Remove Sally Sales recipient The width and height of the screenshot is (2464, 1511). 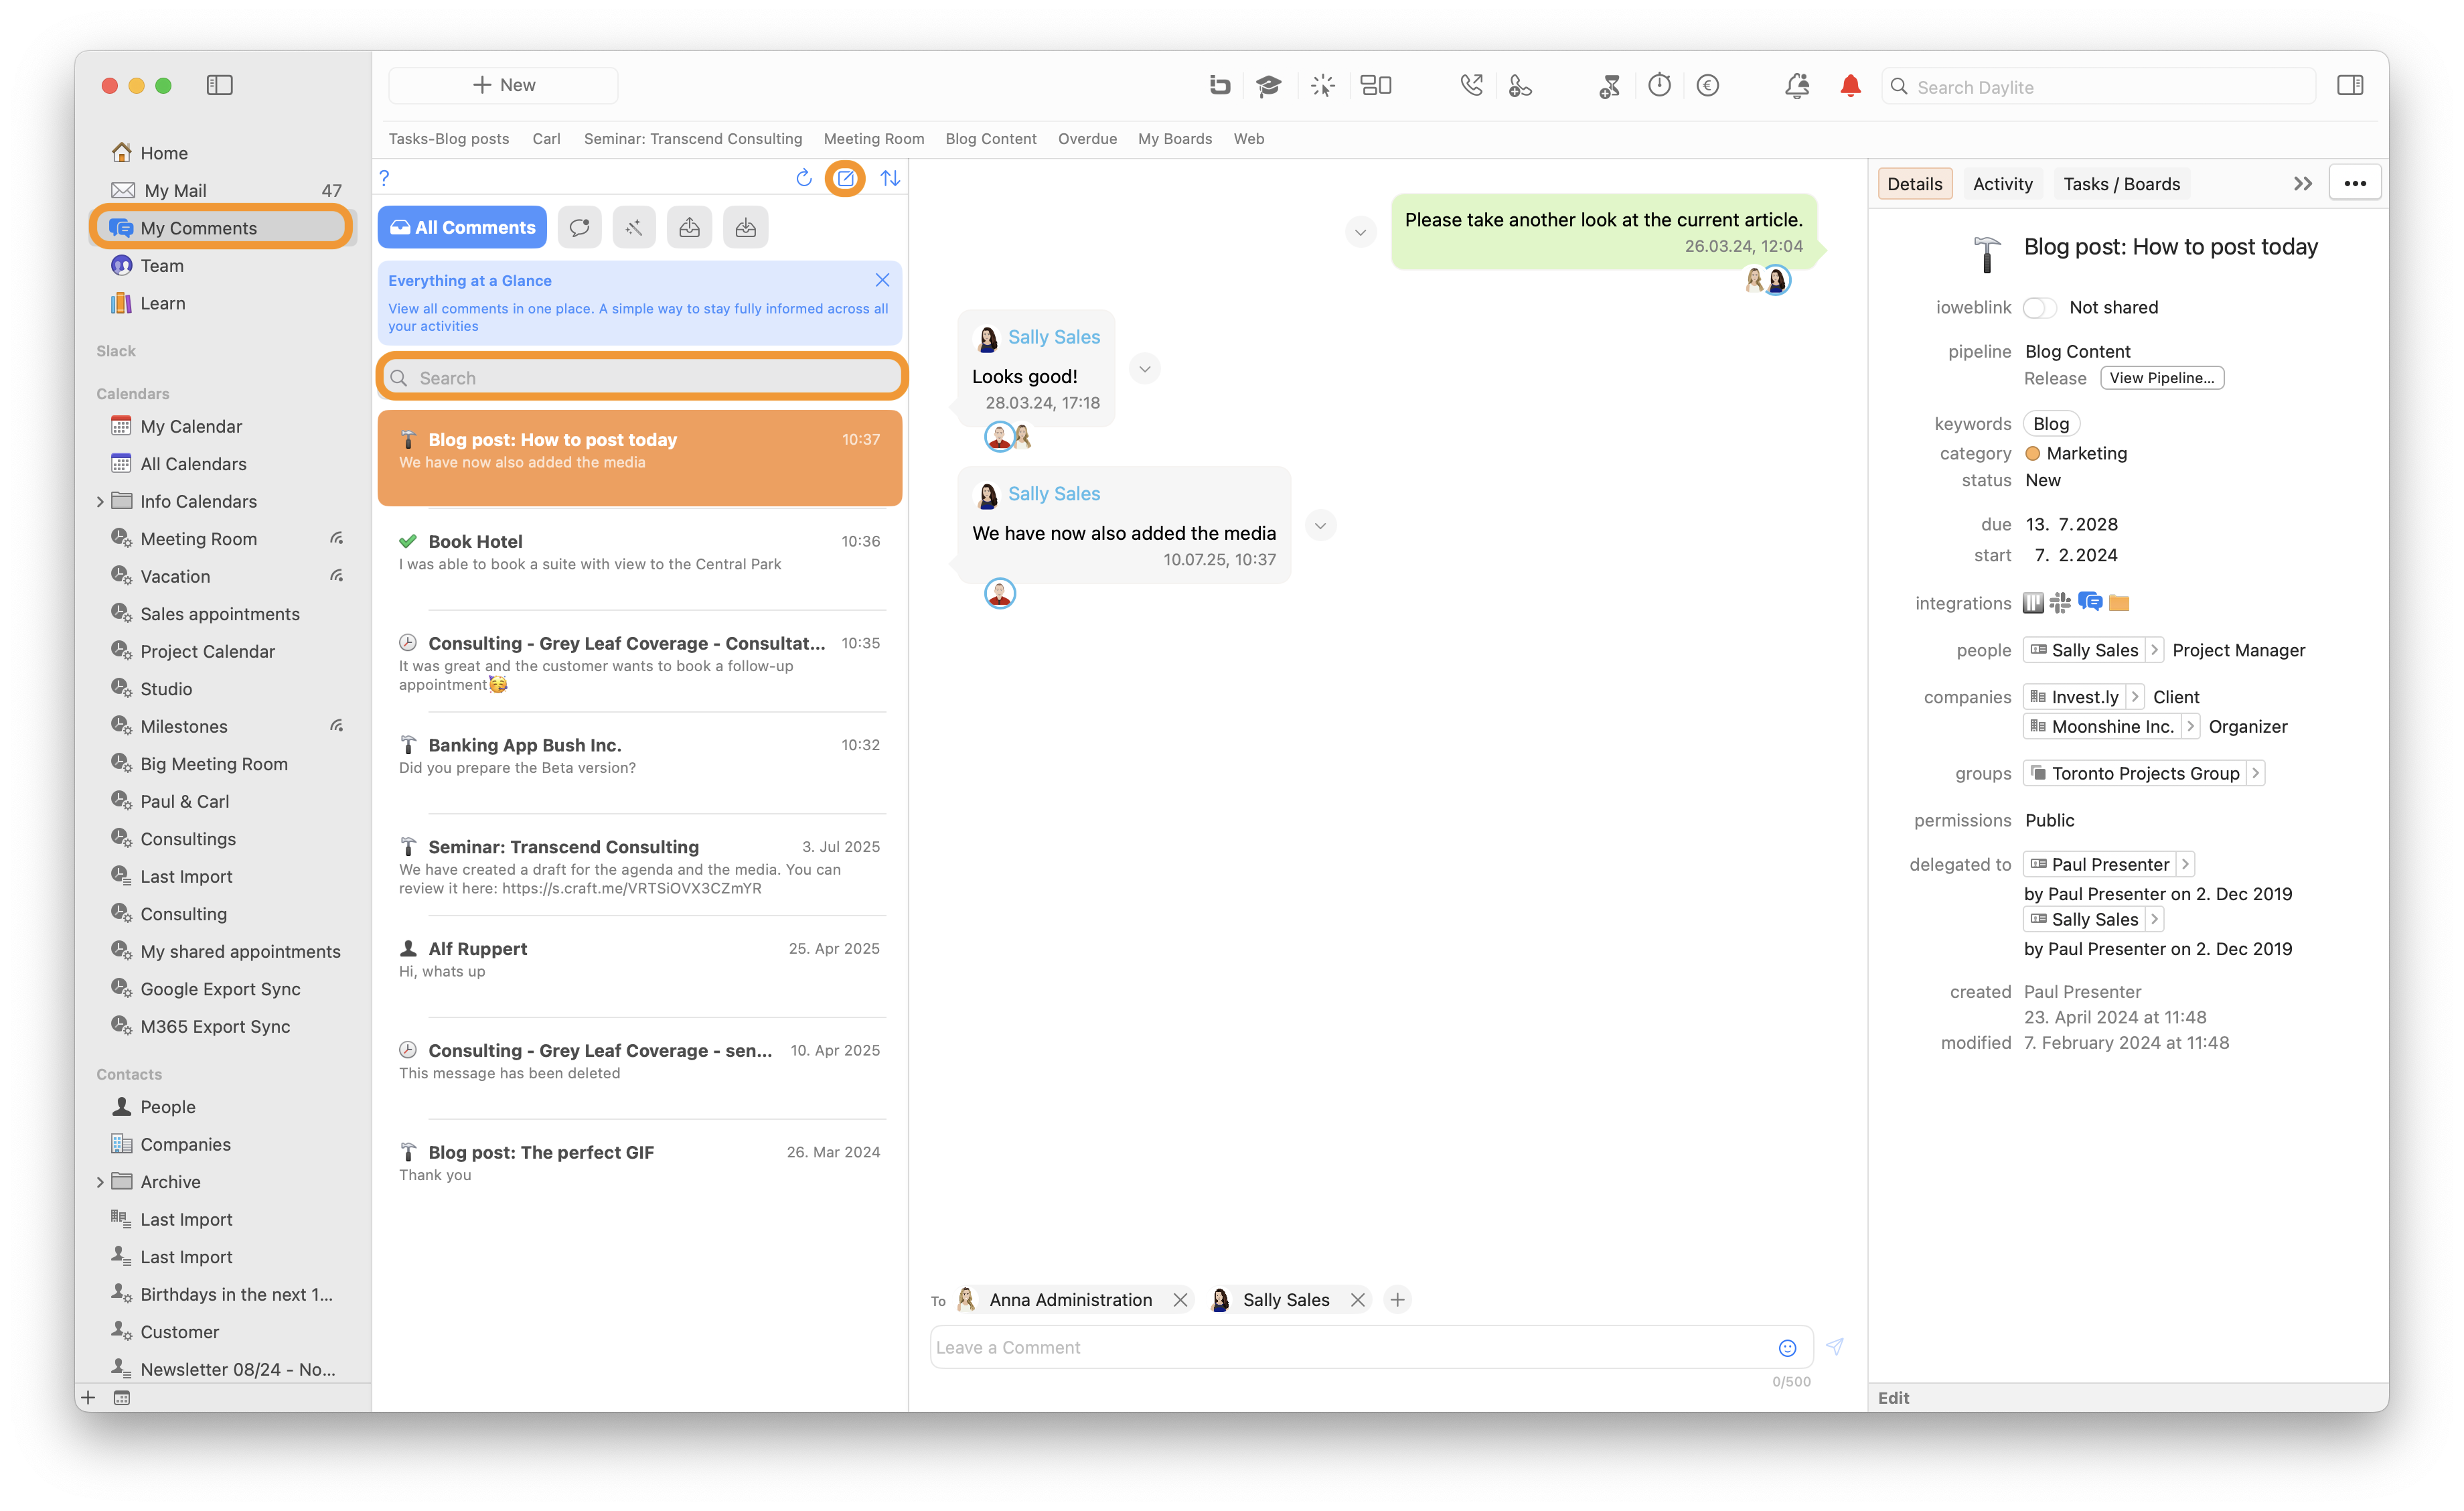pyautogui.click(x=1357, y=1300)
